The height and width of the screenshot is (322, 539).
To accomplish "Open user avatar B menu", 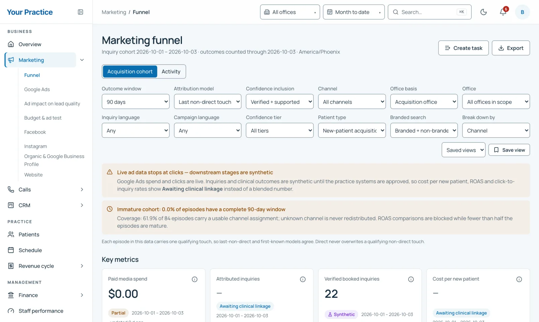I will coord(522,12).
